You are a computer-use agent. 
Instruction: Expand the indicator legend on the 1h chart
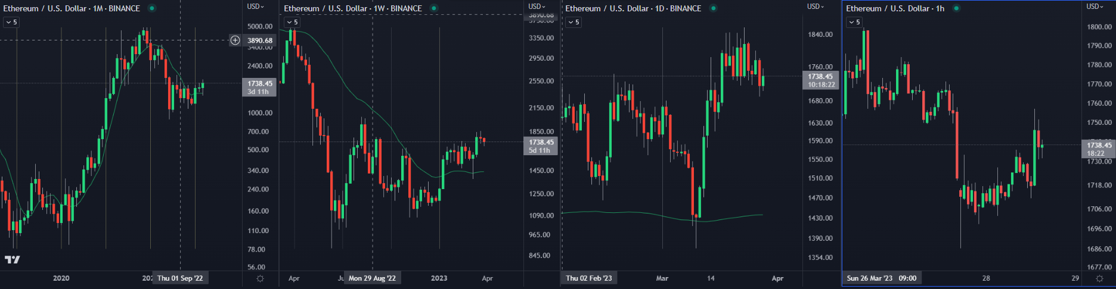854,22
